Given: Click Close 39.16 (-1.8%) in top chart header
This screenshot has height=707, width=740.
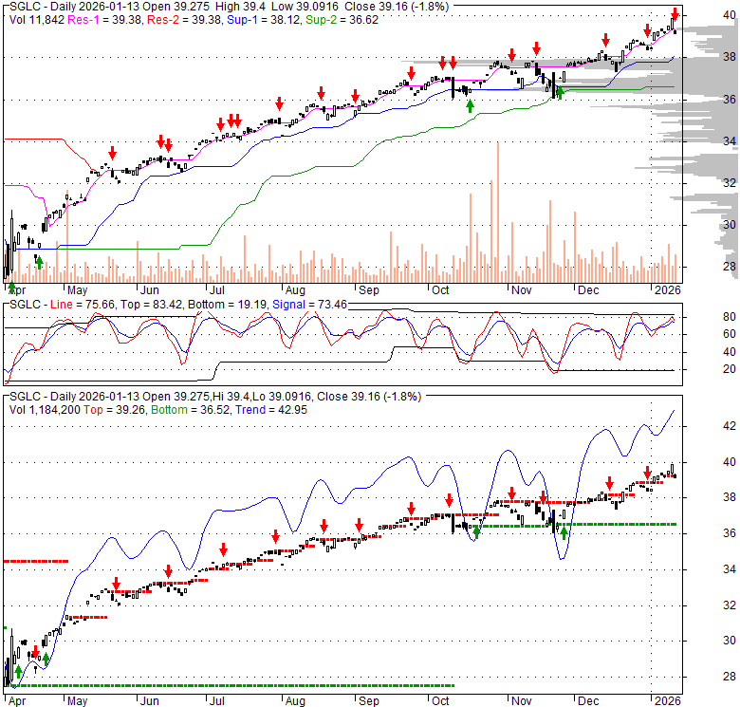Looking at the screenshot, I should click(397, 7).
